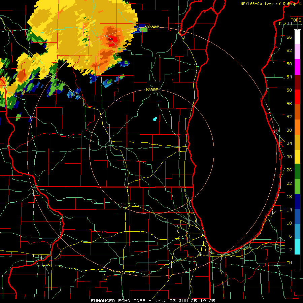Click the 42 value on the legend
The height and width of the screenshot is (303, 303).
(289, 116)
